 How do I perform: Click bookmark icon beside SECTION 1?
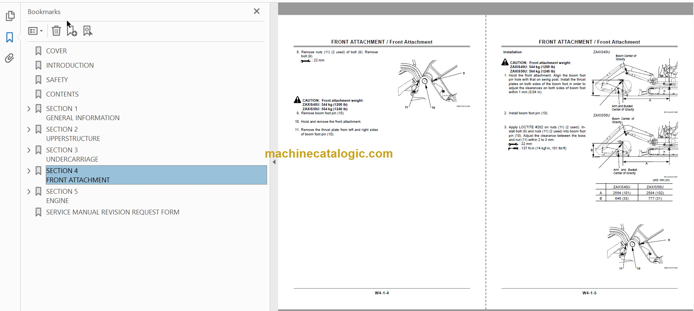pyautogui.click(x=38, y=109)
